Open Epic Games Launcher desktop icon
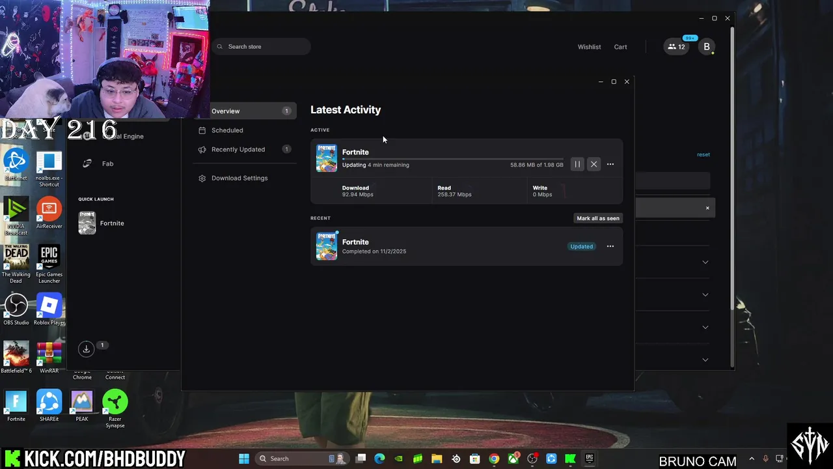Viewport: 833px width, 469px height. [49, 264]
